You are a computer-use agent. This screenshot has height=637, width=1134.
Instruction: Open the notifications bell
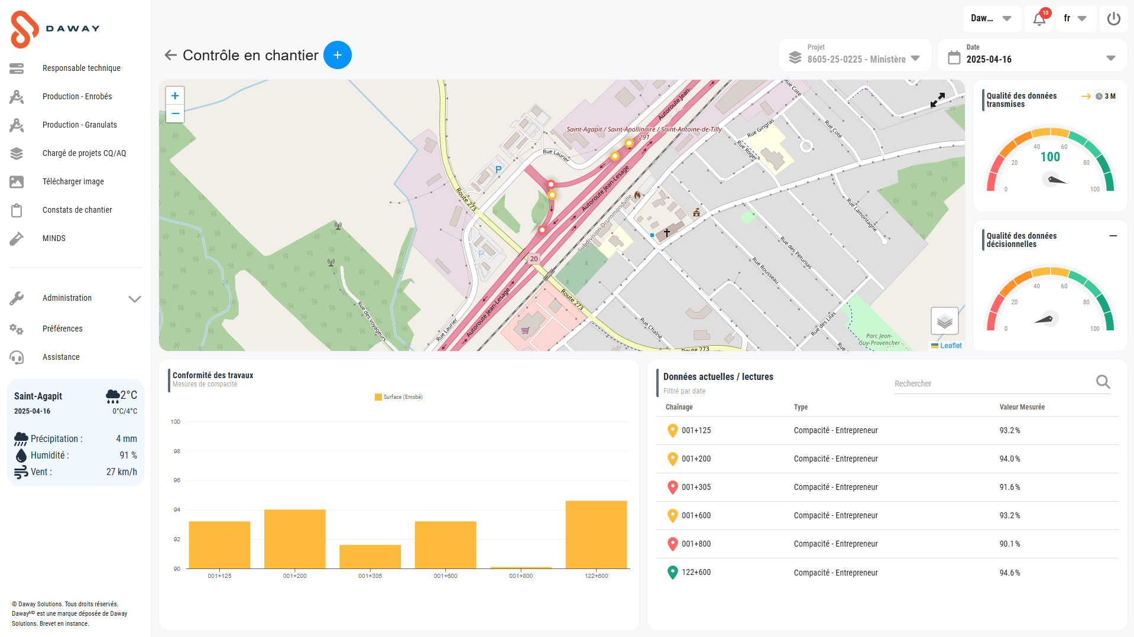tap(1039, 19)
